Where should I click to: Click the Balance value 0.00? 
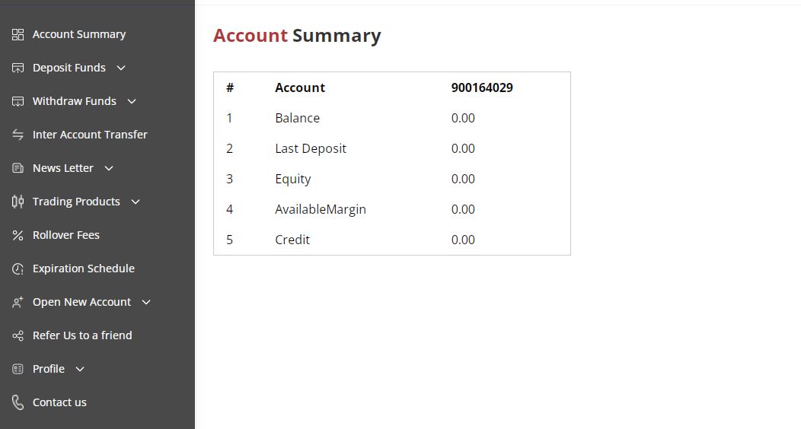pyautogui.click(x=463, y=118)
